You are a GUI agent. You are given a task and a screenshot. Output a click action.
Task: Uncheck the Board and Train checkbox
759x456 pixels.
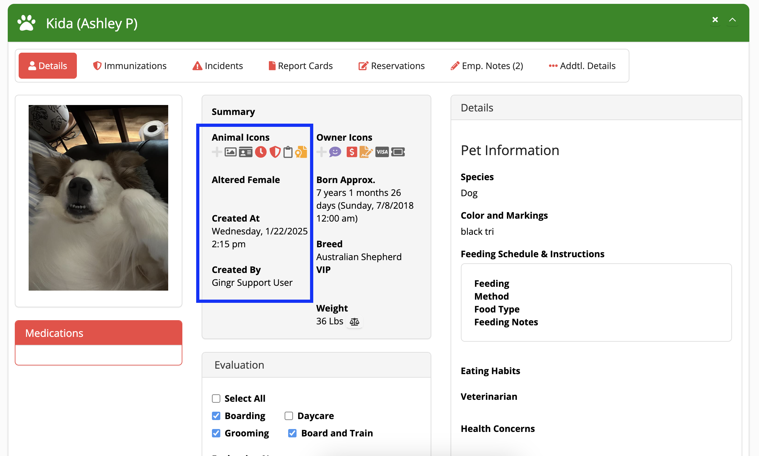coord(292,433)
